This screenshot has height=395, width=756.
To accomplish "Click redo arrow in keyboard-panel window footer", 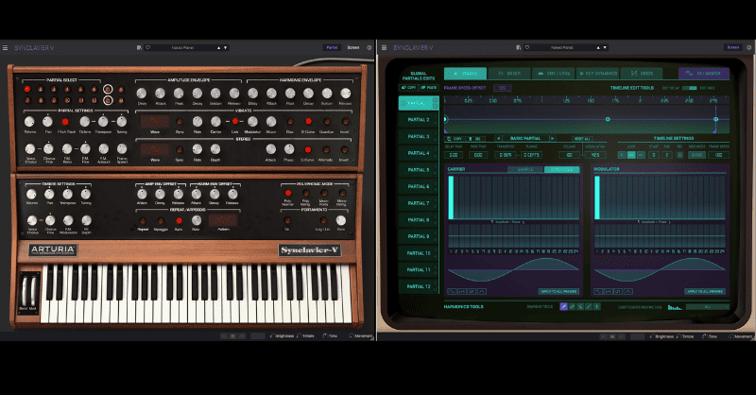I will click(x=242, y=336).
